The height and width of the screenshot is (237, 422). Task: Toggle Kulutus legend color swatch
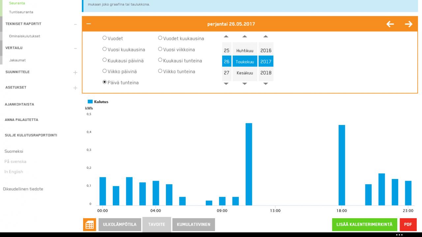(90, 102)
